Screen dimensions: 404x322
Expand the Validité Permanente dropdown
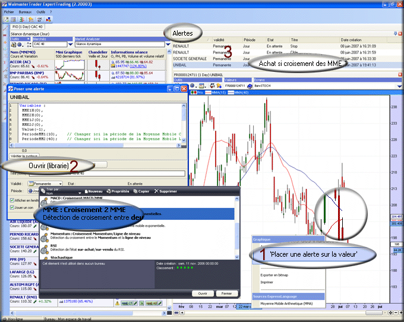pyautogui.click(x=60, y=184)
